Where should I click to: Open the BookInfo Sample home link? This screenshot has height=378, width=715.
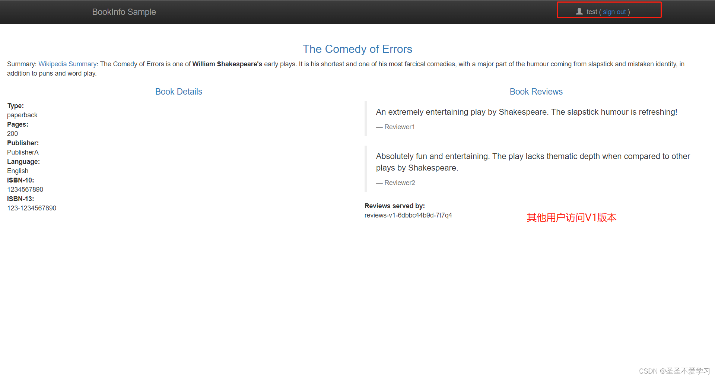[124, 12]
